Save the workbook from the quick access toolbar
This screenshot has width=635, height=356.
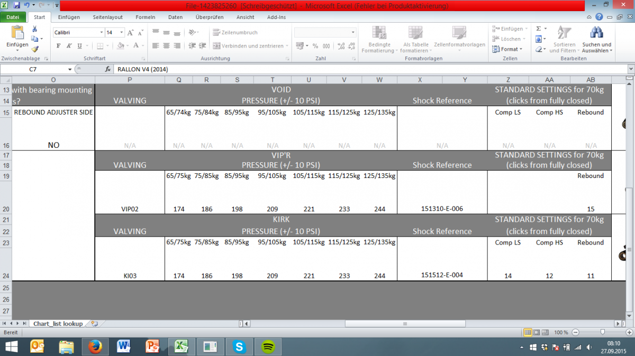point(16,5)
